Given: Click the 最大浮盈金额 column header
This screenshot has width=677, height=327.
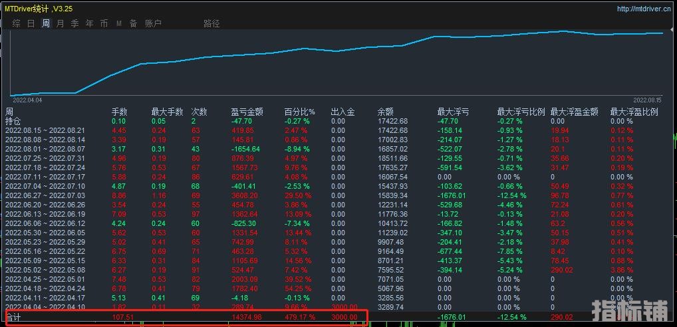Looking at the screenshot, I should click(x=575, y=112).
